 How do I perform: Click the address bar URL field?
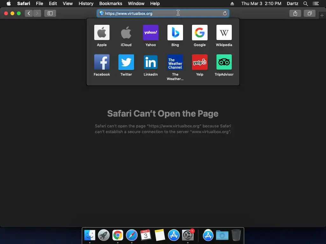point(163,13)
